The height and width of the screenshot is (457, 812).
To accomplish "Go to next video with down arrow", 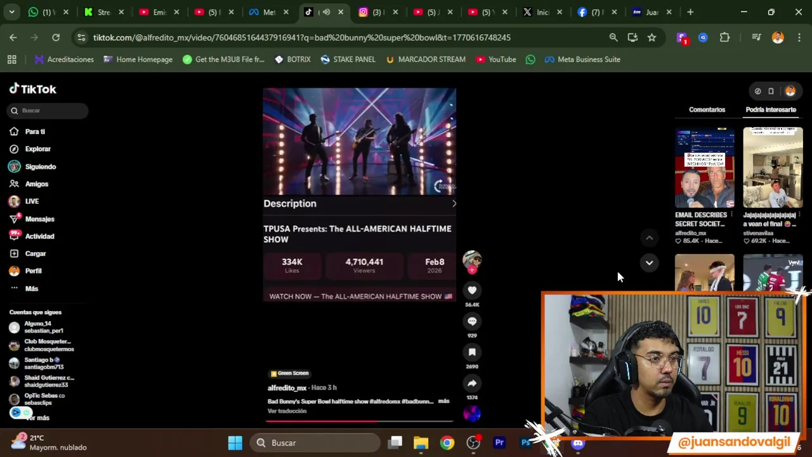I will point(649,262).
